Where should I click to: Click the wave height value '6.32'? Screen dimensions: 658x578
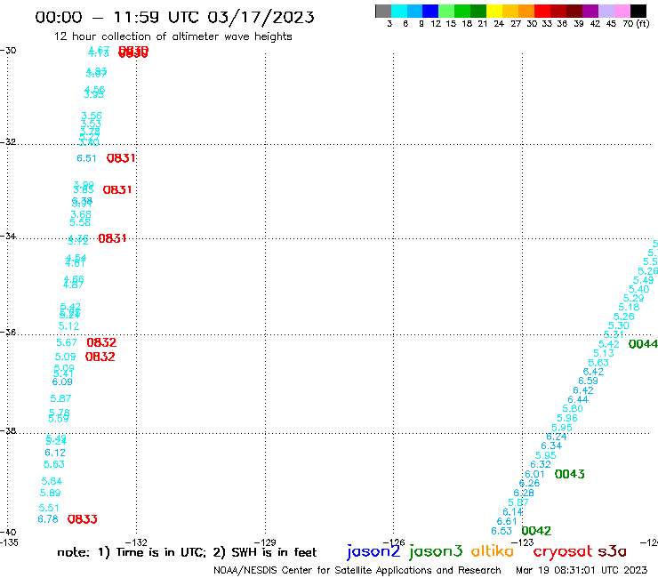point(541,465)
